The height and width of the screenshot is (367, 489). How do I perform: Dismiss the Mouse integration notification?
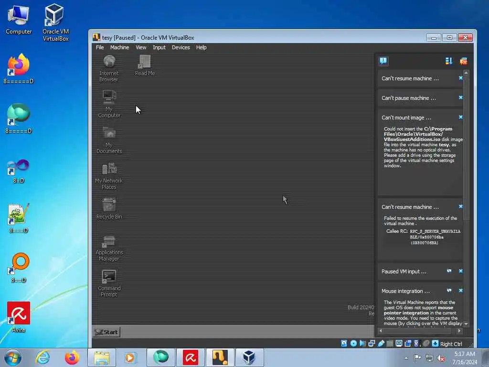coord(461,291)
